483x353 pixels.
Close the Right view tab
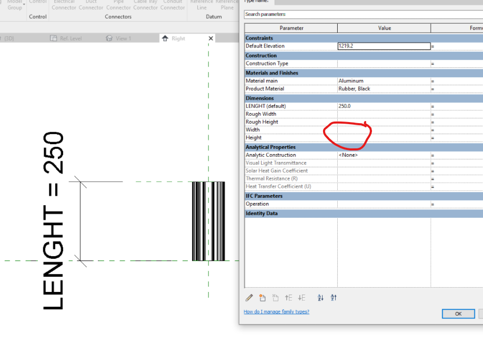pos(210,38)
